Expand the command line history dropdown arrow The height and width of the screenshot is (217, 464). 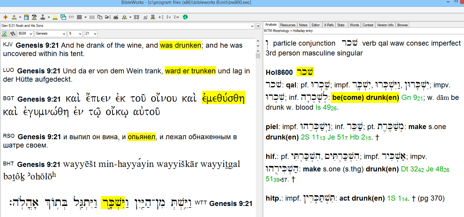[258, 26]
